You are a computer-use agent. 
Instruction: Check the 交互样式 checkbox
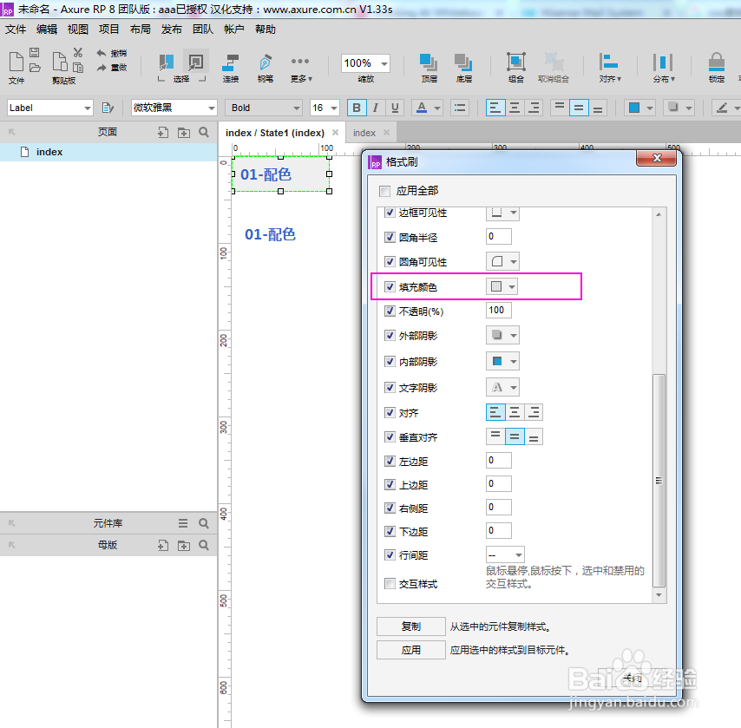[x=390, y=583]
